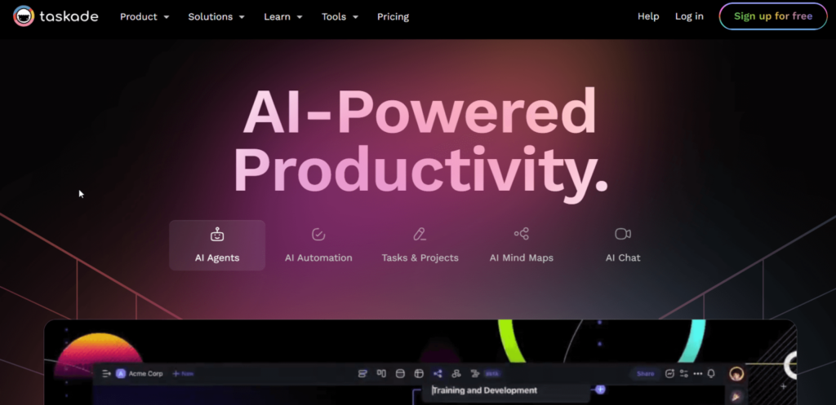This screenshot has height=405, width=836.
Task: Click the AI Chat video camera icon
Action: click(623, 234)
